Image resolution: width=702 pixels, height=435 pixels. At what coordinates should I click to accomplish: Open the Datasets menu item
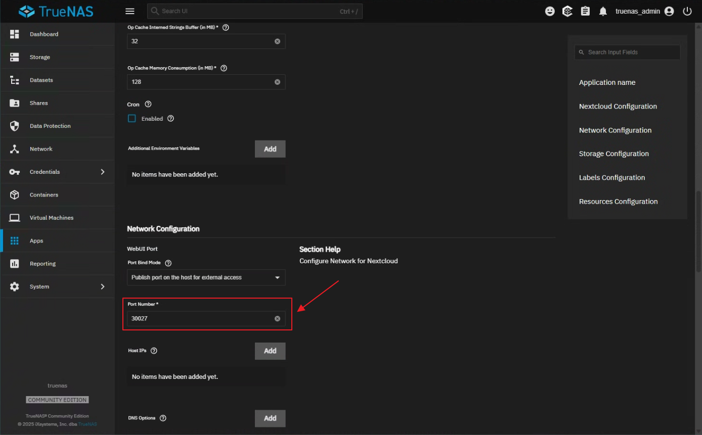57,80
